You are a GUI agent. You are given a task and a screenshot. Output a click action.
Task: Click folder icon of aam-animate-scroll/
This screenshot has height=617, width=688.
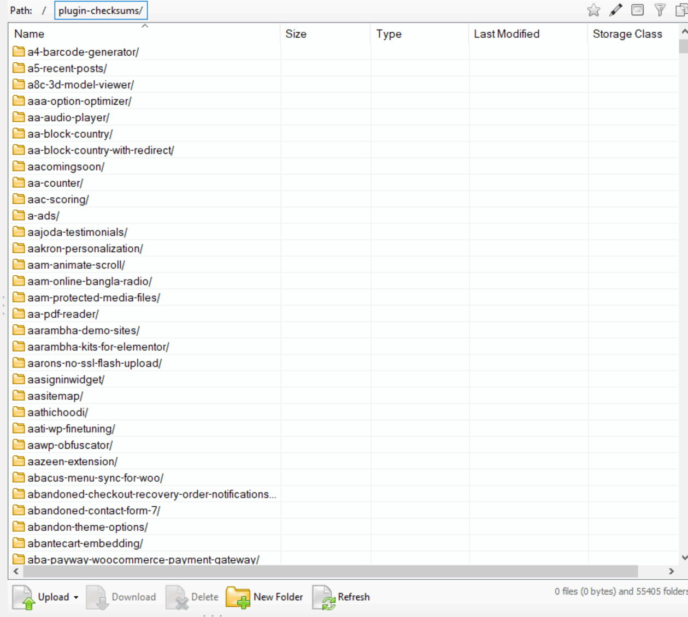pos(19,264)
